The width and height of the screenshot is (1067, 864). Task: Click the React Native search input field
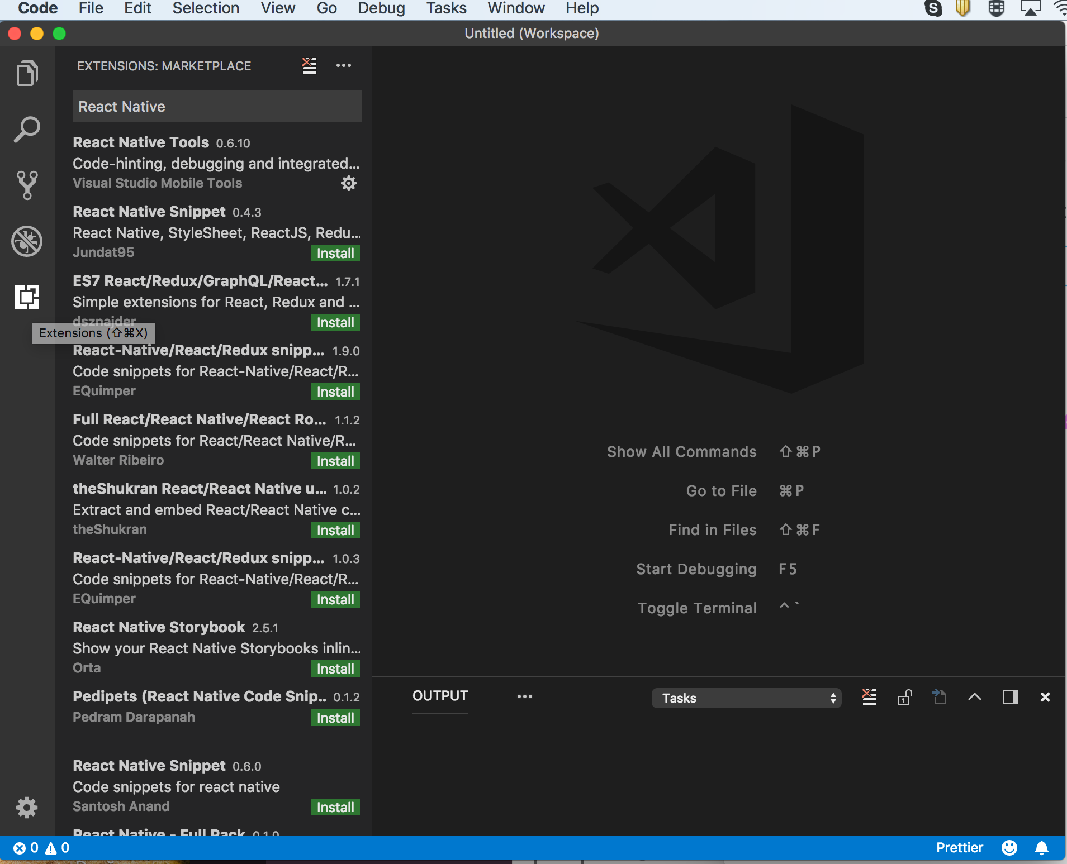[x=217, y=106]
